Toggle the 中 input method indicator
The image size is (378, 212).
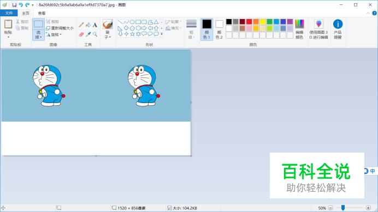[373, 171]
